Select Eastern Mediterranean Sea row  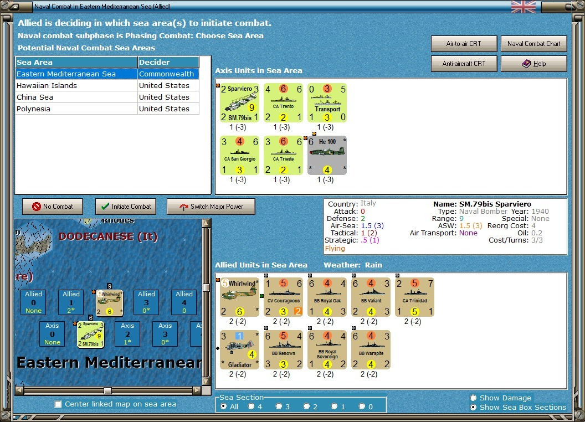[107, 74]
